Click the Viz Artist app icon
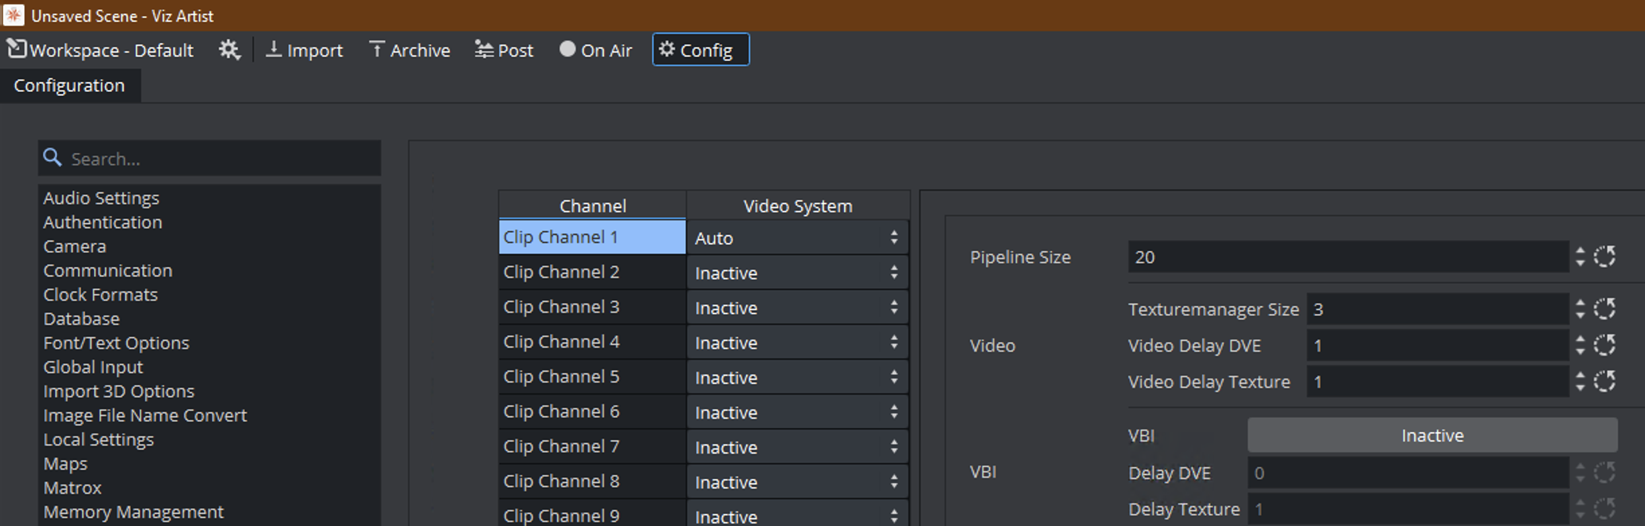Viewport: 1645px width, 526px height. click(13, 15)
